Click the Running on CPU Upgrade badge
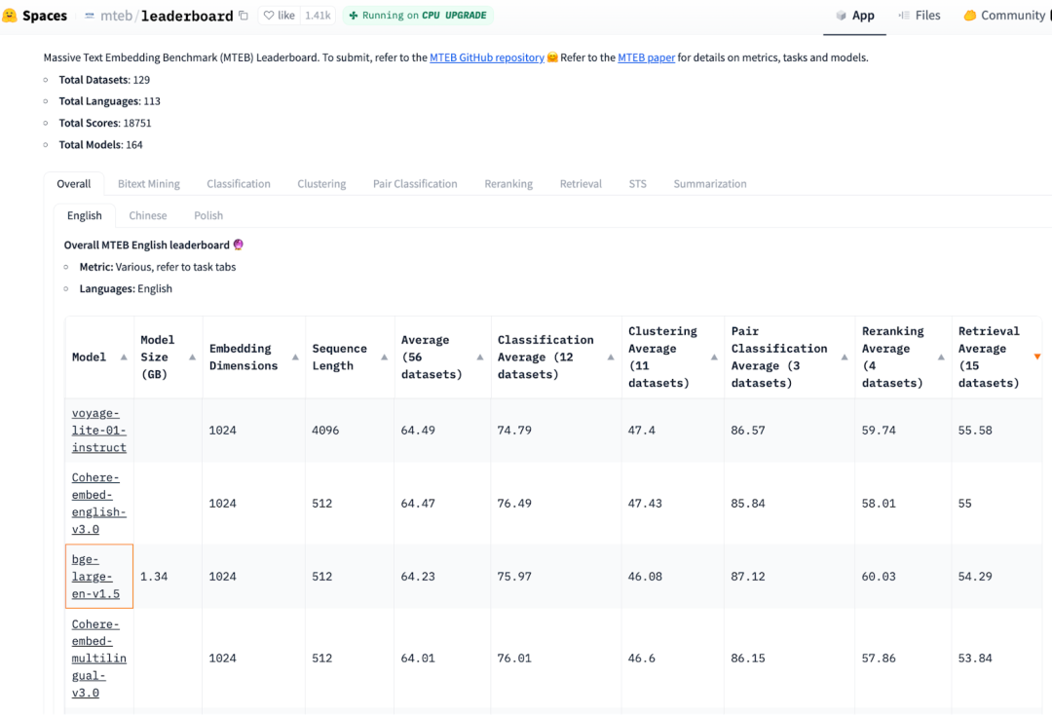The width and height of the screenshot is (1052, 715). click(x=418, y=16)
